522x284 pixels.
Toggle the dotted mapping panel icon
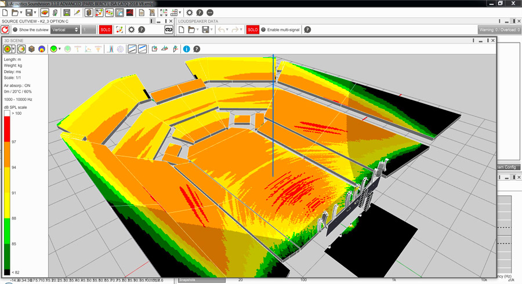[109, 13]
